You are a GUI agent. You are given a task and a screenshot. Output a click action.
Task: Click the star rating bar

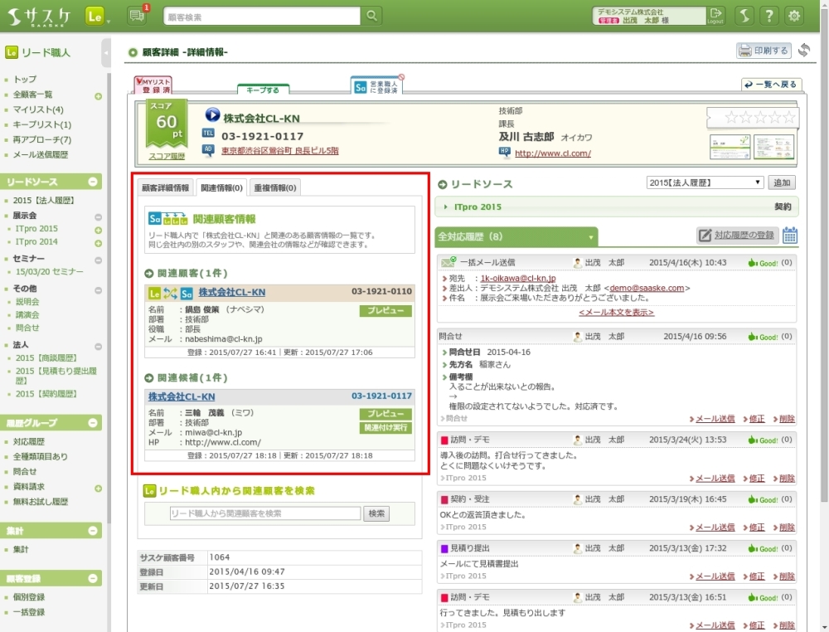tap(752, 117)
